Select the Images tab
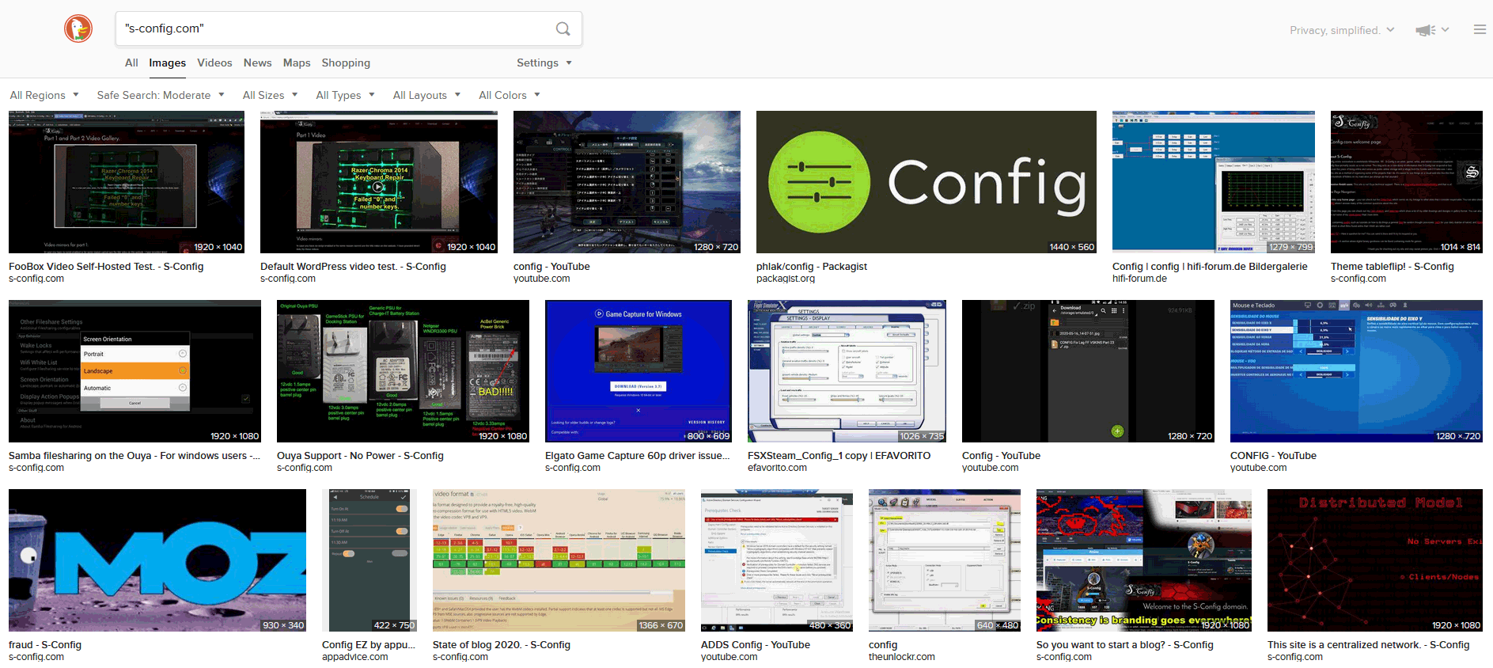Viewport: 1493px width, 668px height. [x=168, y=63]
